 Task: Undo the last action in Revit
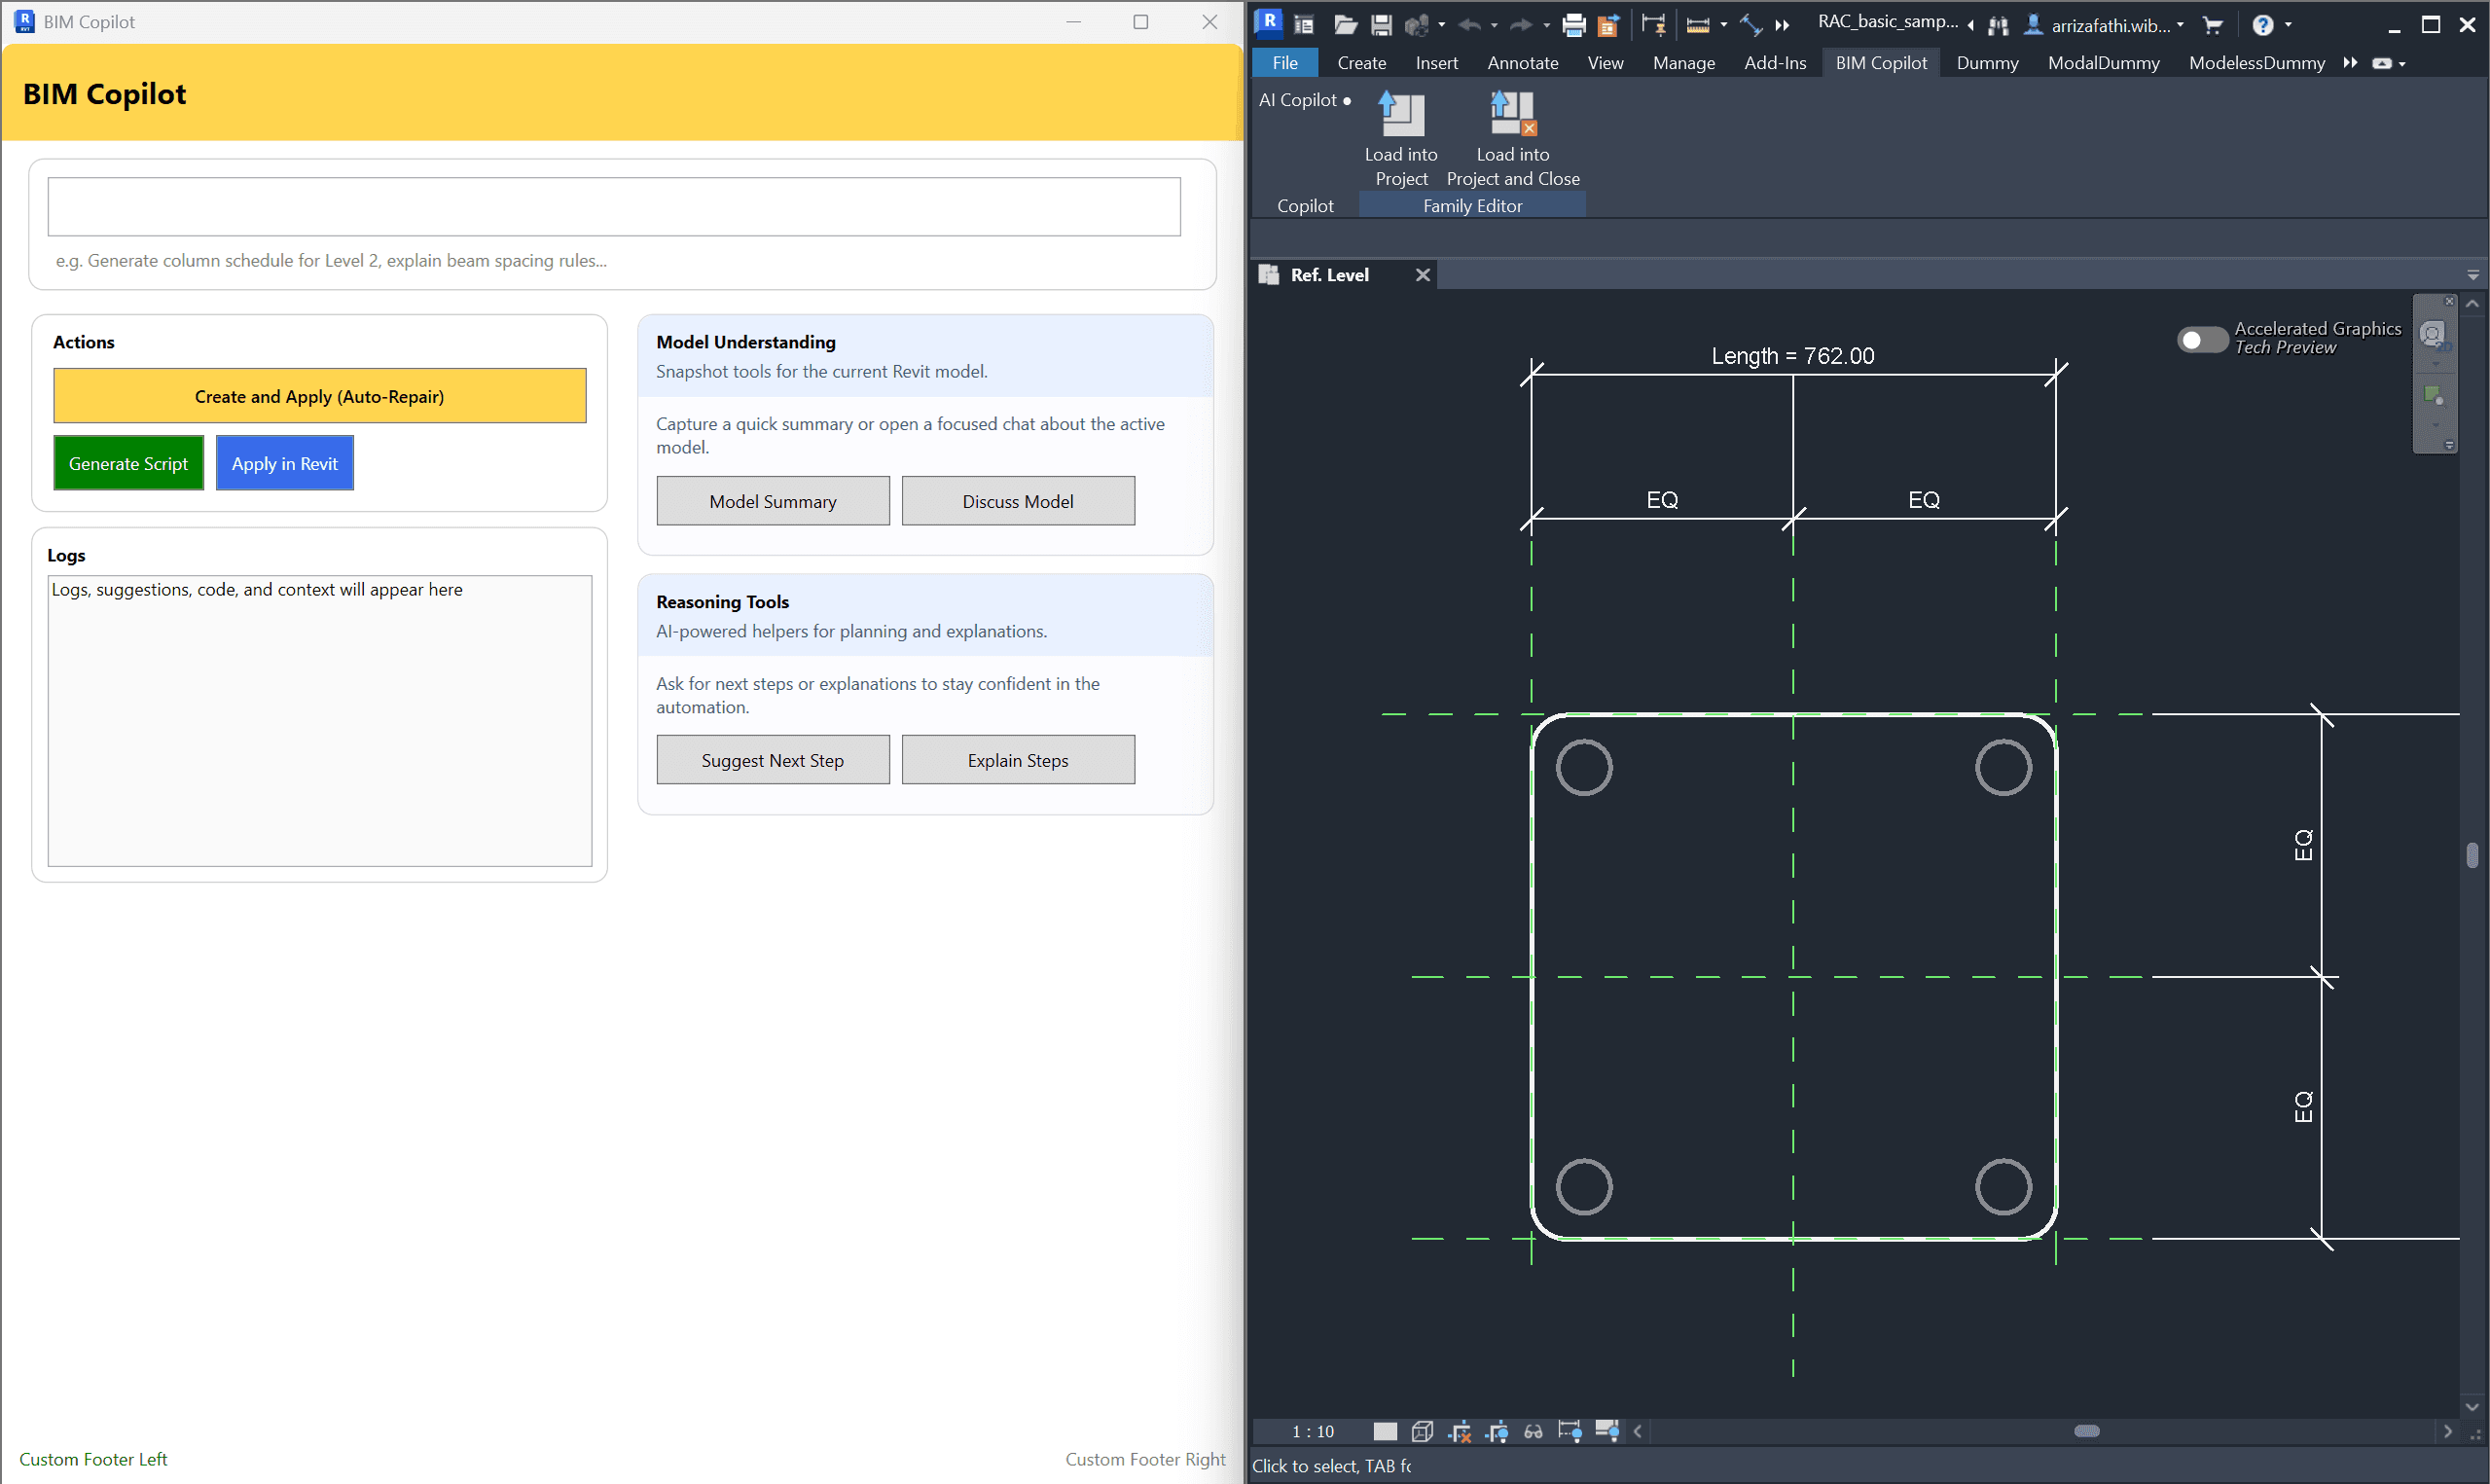click(1469, 25)
